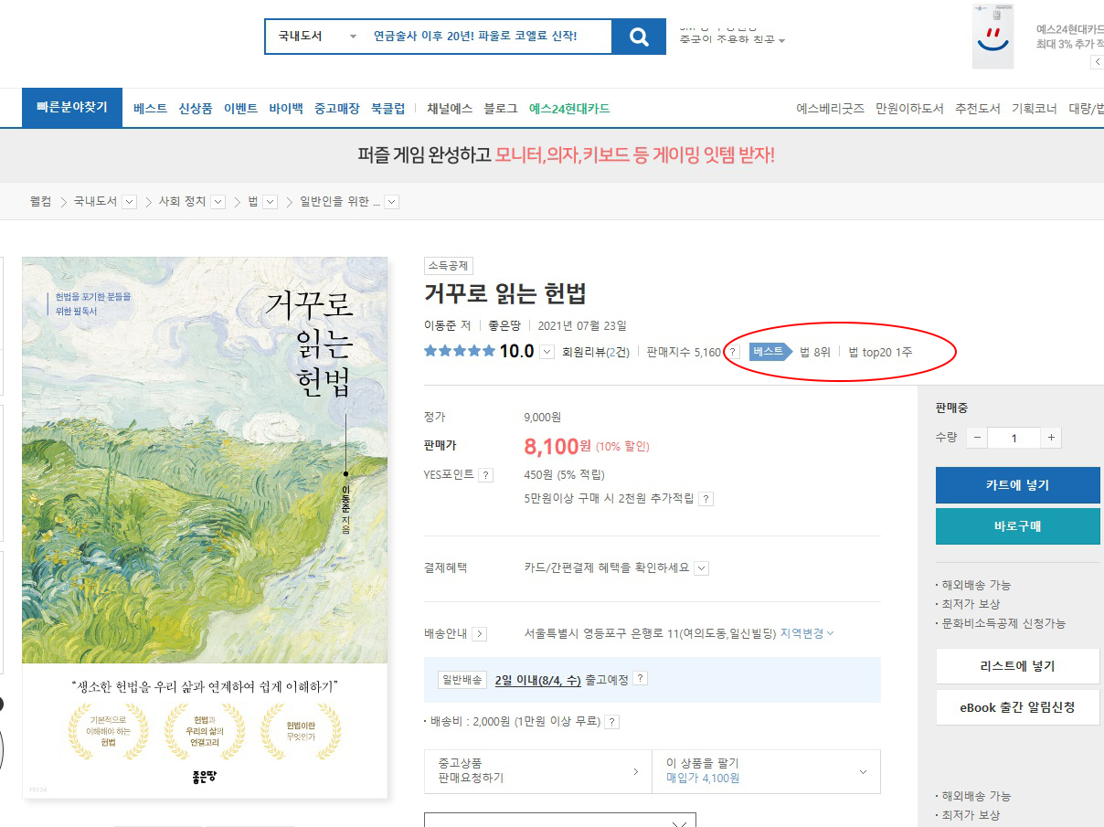Image resolution: width=1104 pixels, height=827 pixels.
Task: Click the 베스트 badge
Action: pyautogui.click(x=770, y=352)
